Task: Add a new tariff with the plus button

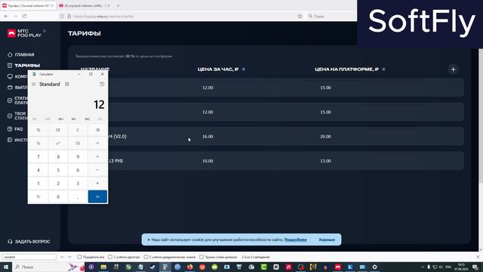Action: pos(453,70)
